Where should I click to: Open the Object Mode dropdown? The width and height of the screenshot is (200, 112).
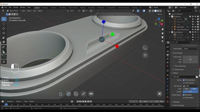13,11
